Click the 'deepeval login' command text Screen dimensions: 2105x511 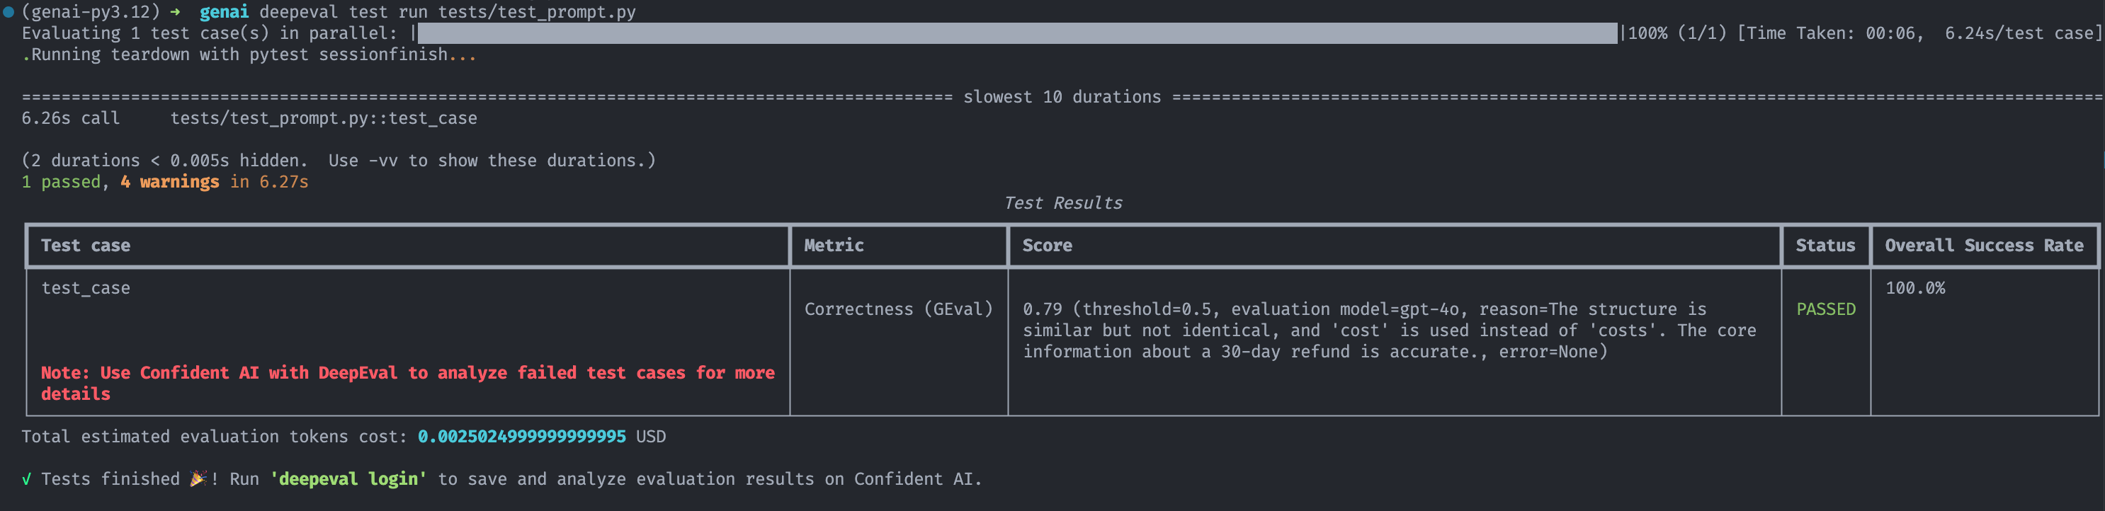click(348, 479)
